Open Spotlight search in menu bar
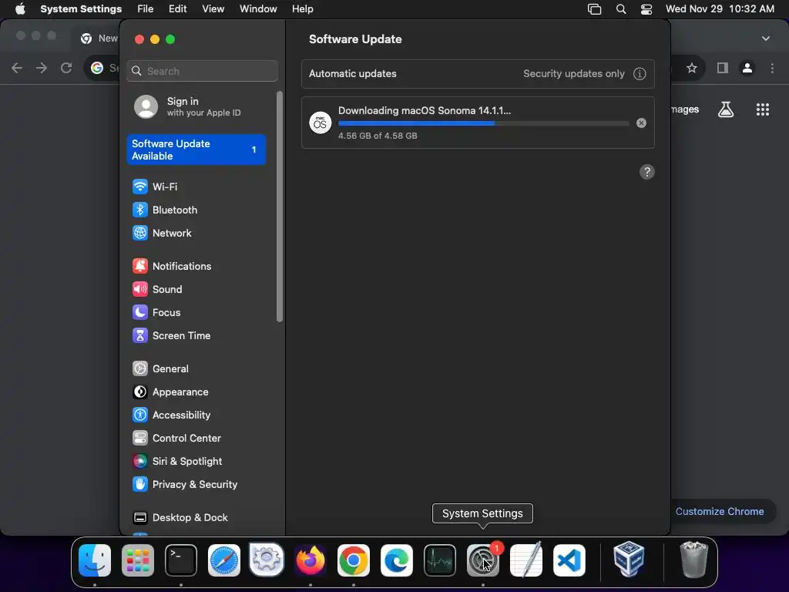The height and width of the screenshot is (592, 789). pos(621,9)
